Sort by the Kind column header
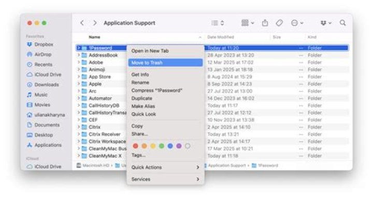 point(312,37)
